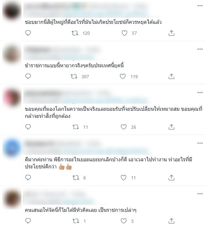Reply to the first tweet about ผู้ใหญ่ที่ดี
This screenshot has height=226, width=206.
(28, 33)
